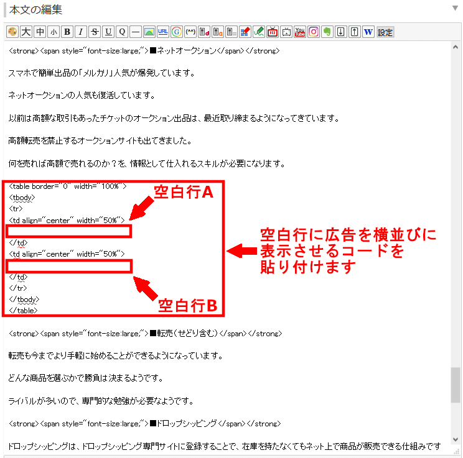Screen dimensions: 463x458
Task: Insert a YouTube video
Action: pyautogui.click(x=300, y=32)
